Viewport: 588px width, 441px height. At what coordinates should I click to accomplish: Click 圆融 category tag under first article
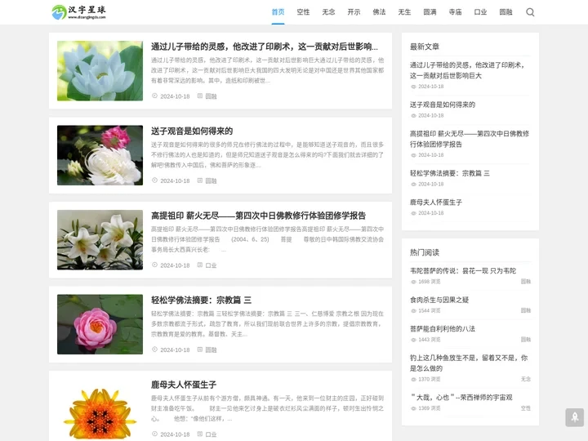point(211,96)
